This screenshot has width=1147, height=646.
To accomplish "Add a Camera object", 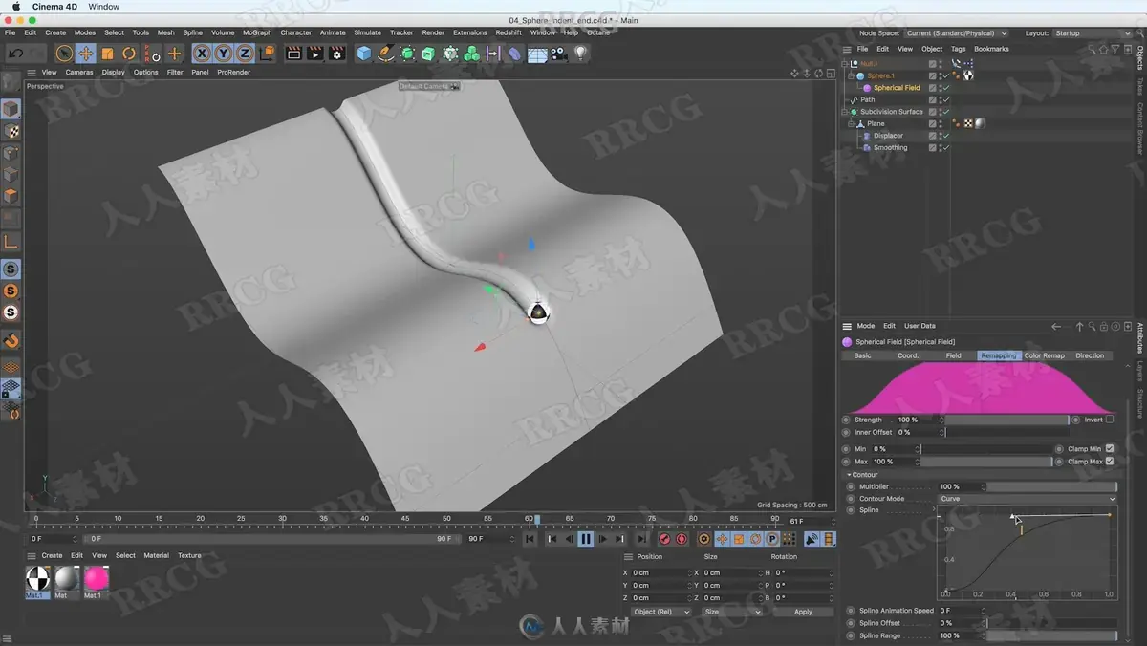I will (x=558, y=54).
